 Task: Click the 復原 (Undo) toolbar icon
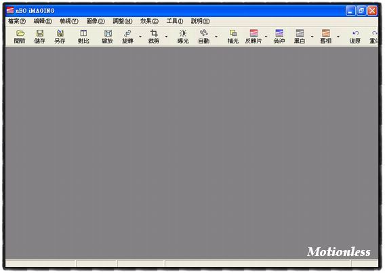(355, 33)
